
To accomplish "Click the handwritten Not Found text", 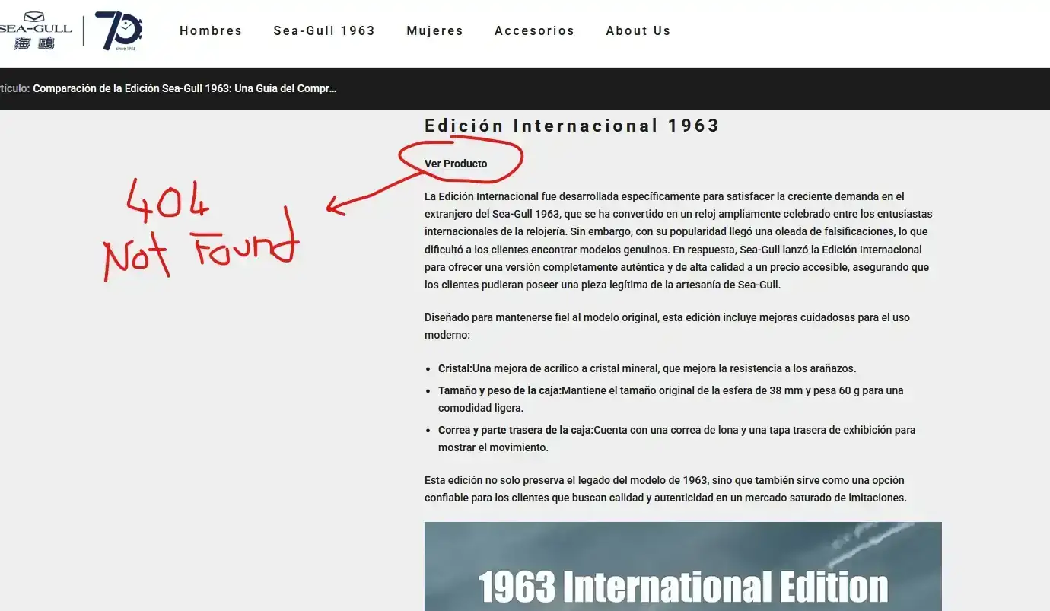I will pyautogui.click(x=199, y=250).
